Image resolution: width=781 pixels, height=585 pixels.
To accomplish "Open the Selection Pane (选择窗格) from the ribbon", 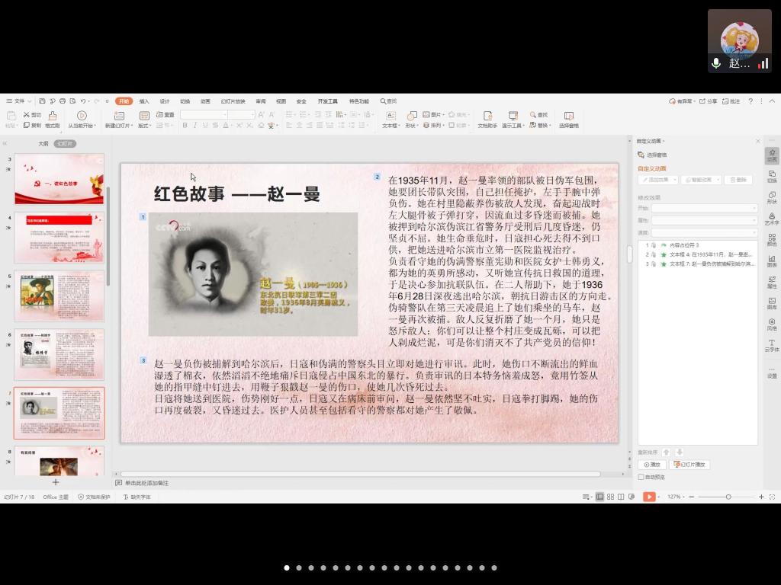I will point(569,119).
